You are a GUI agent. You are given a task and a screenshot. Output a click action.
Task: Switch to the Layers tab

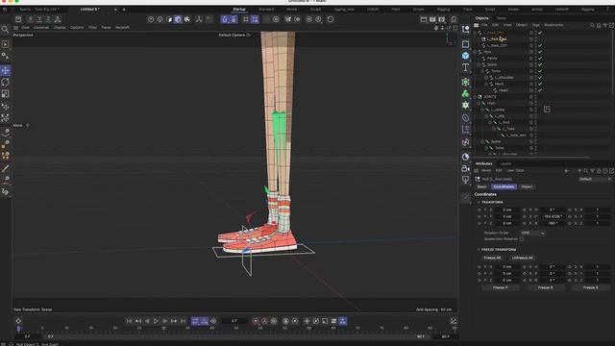pos(505,163)
